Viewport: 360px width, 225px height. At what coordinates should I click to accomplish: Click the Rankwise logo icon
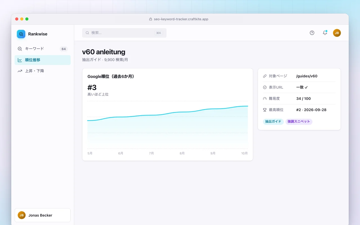21,34
